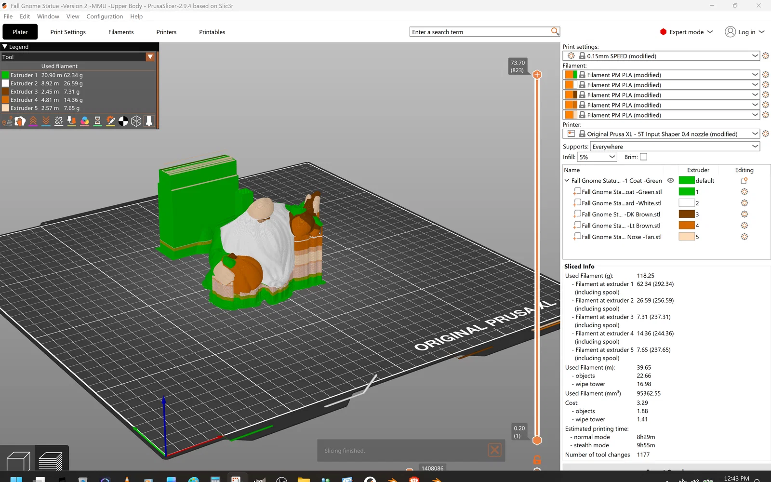
Task: Toggle tool marker arrow icon
Action: pos(149,121)
